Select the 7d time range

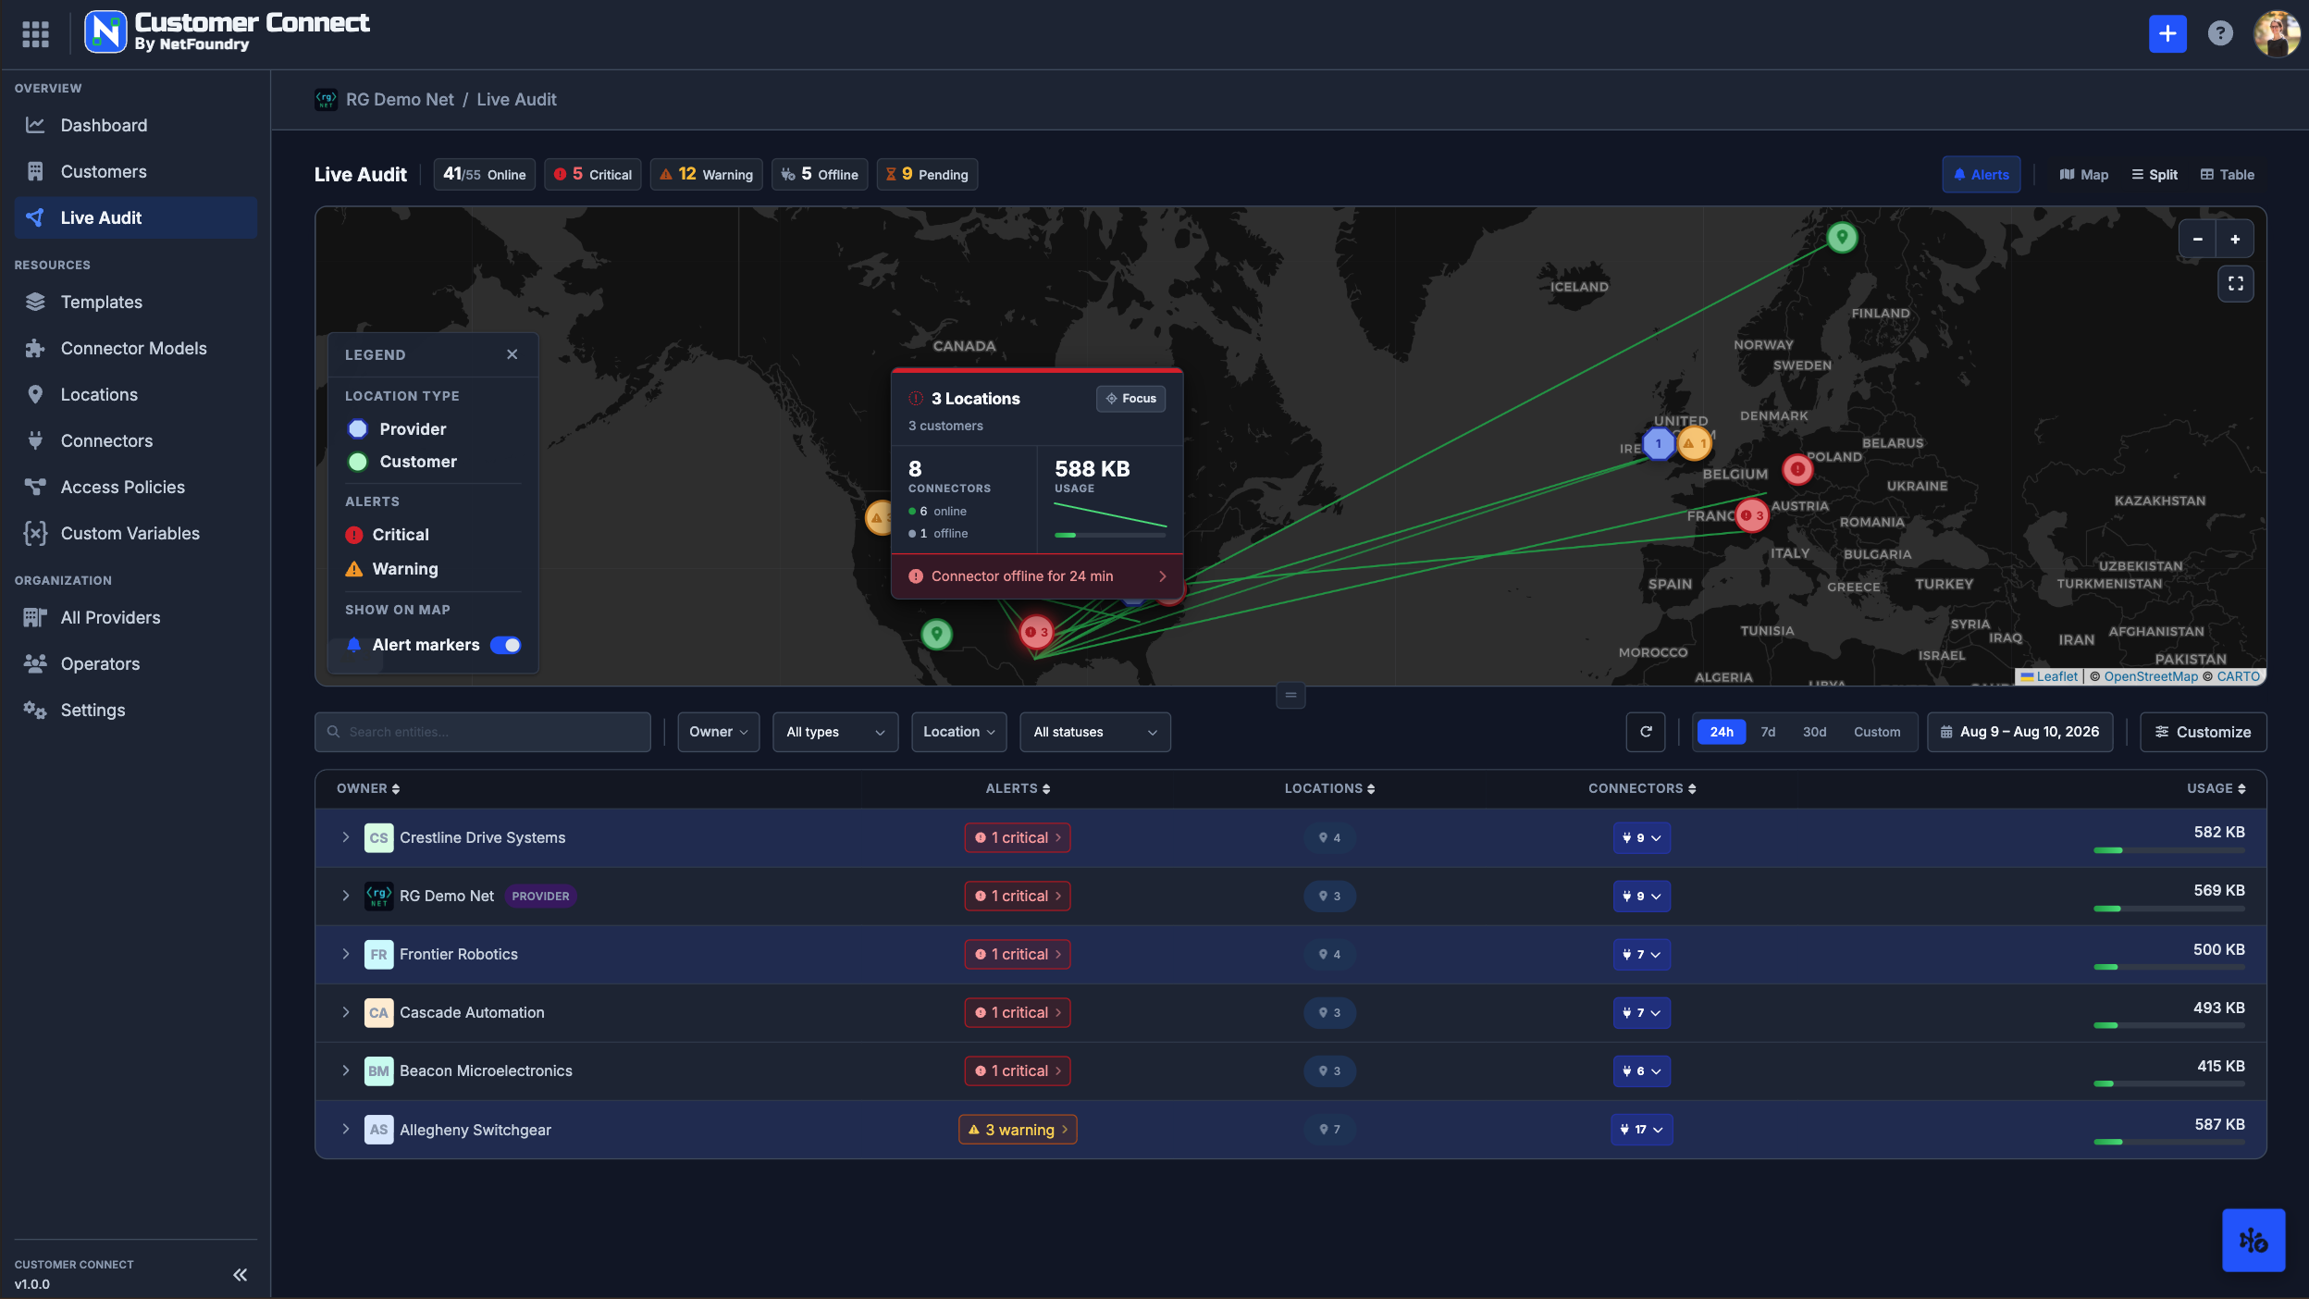tap(1768, 732)
